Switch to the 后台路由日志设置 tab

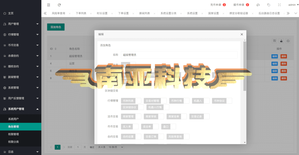pos(269,13)
